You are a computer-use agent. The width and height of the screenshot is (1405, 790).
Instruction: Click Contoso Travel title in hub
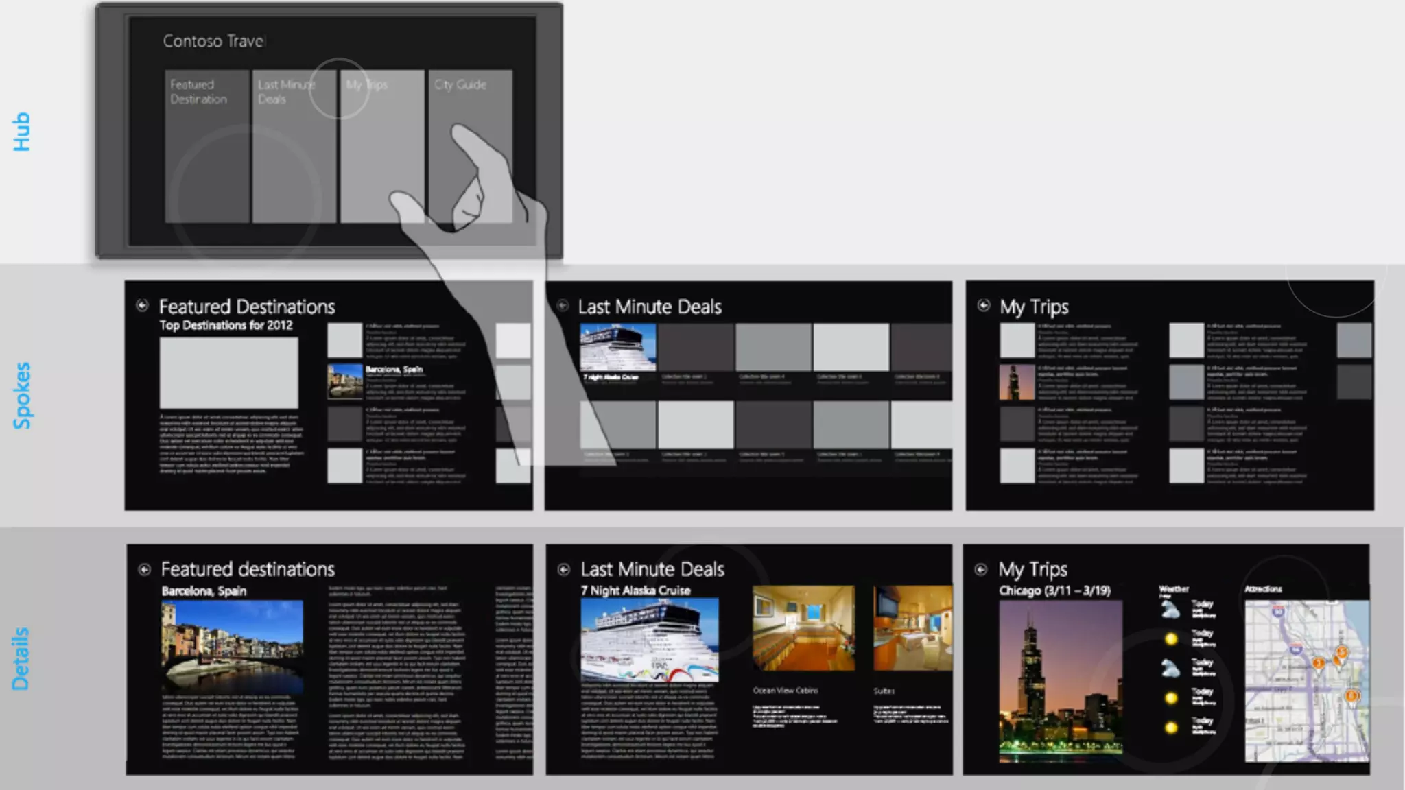tap(213, 41)
